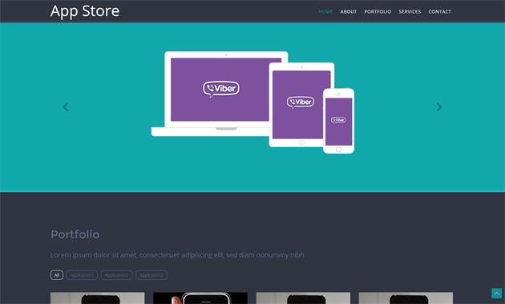Open the Services nav item
This screenshot has height=304, width=505.
point(410,11)
